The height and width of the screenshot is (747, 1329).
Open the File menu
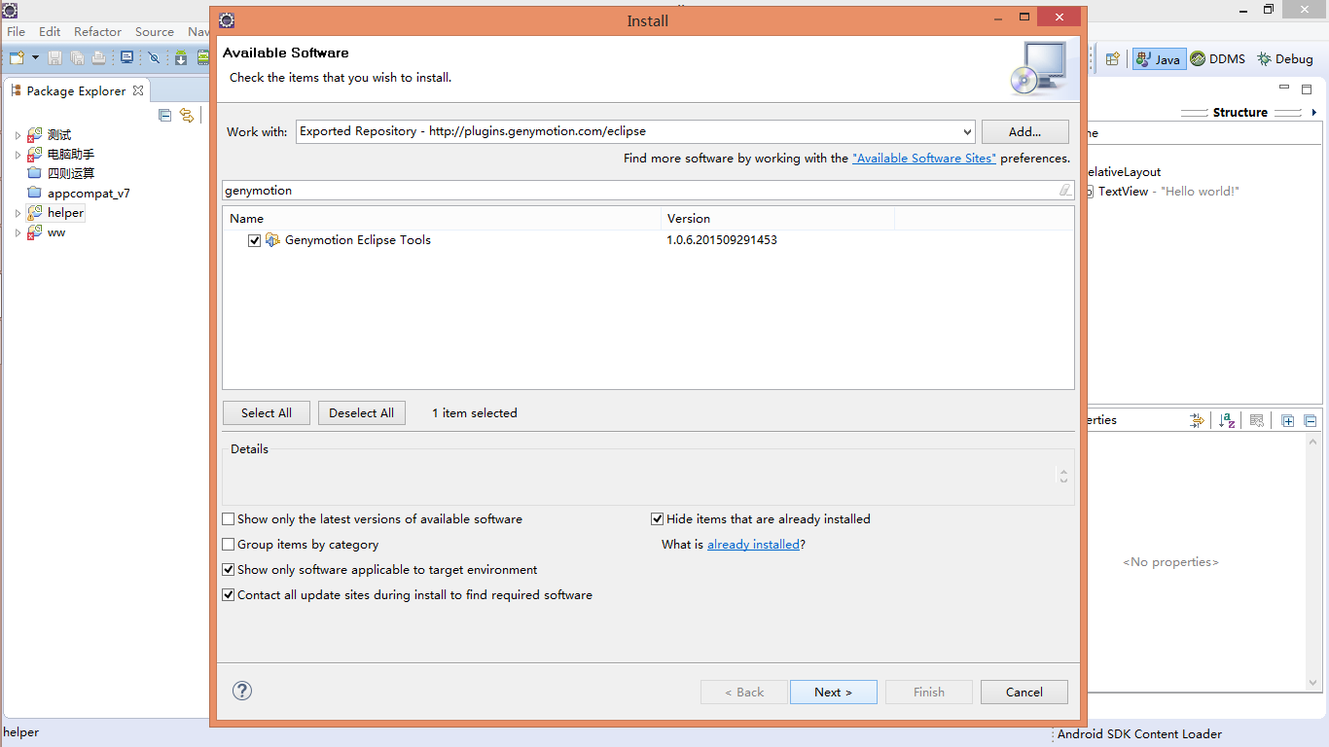(x=17, y=31)
